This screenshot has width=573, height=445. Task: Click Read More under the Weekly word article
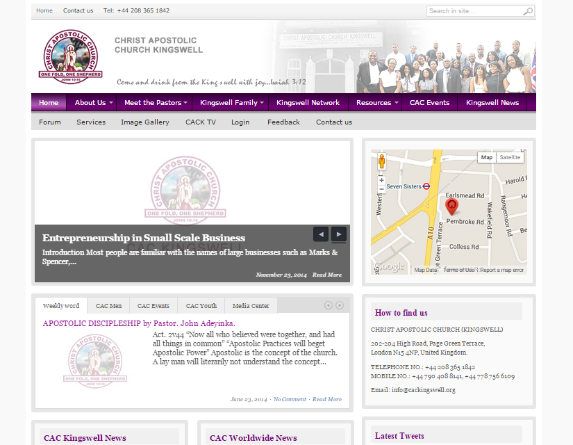[x=327, y=399]
